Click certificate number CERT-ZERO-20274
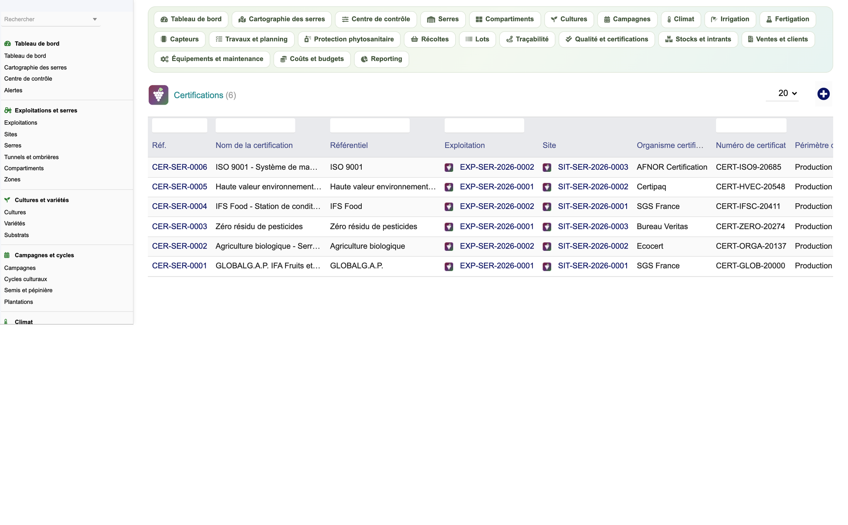The height and width of the screenshot is (525, 848). (750, 226)
